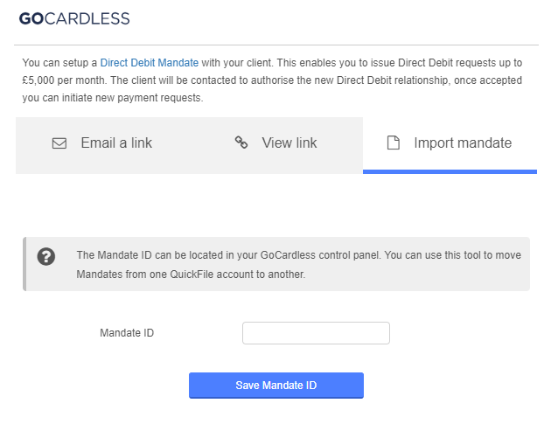The width and height of the screenshot is (551, 431).
Task: Click the document icon on Import tab
Action: 394,143
